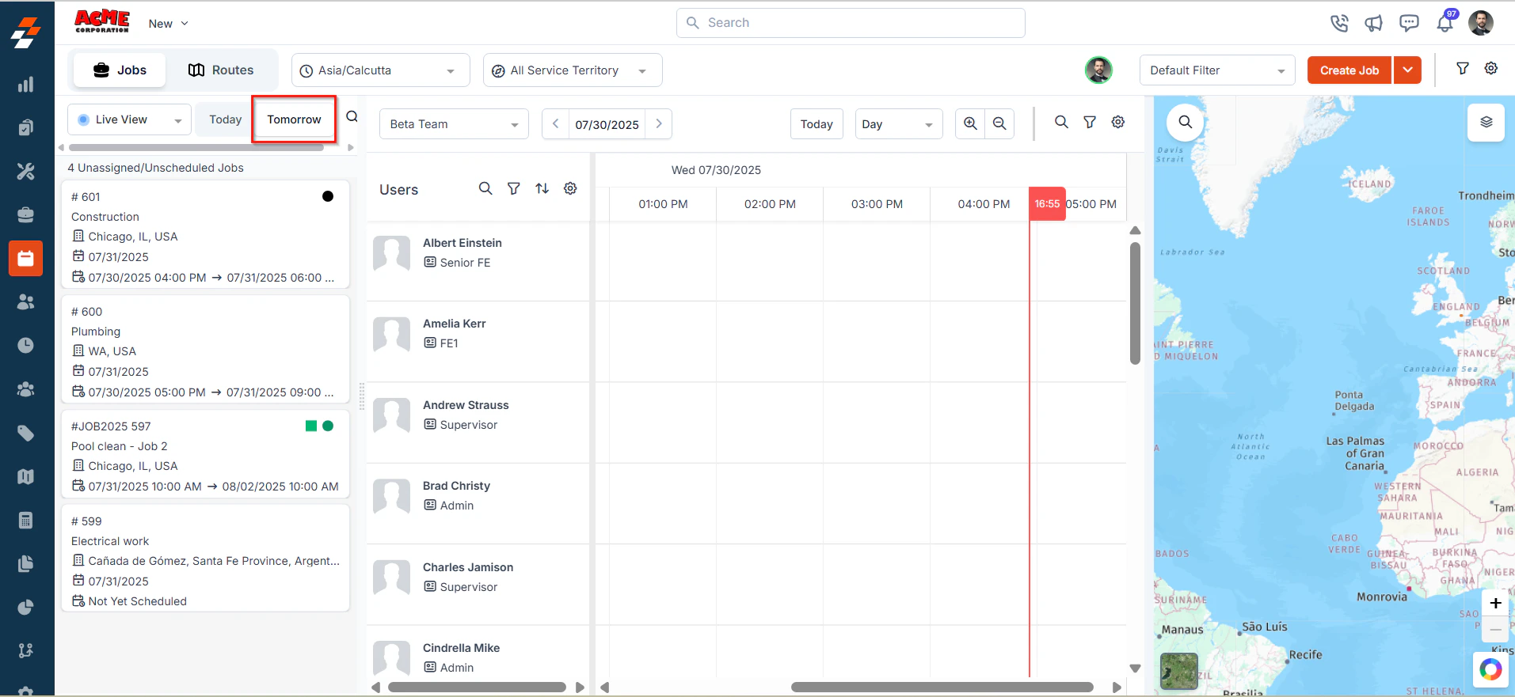Screen dimensions: 1515x697
Task: Zoom in on the map
Action: 1495,603
